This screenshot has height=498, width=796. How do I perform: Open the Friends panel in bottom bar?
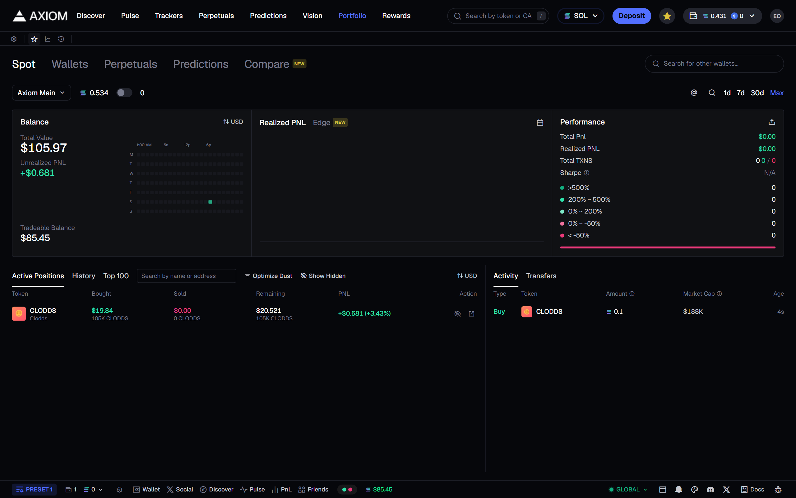pos(313,489)
